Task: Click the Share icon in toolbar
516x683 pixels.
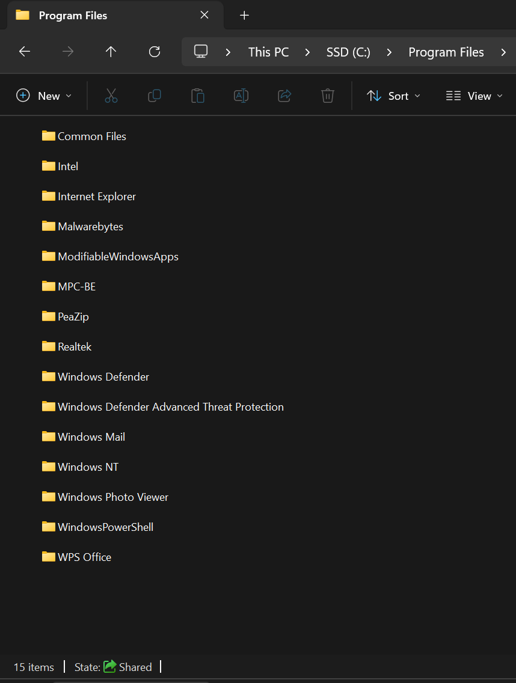Action: pyautogui.click(x=284, y=96)
